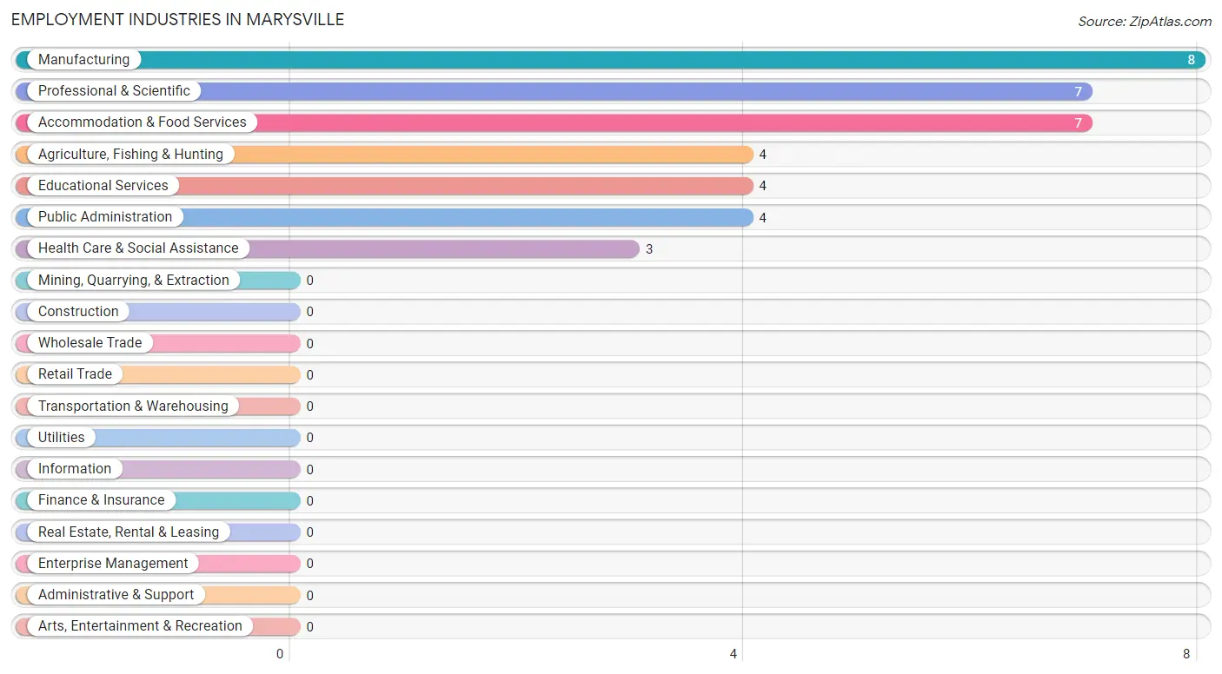Click the Enterprise Management label
This screenshot has height=674, width=1222.
click(113, 563)
